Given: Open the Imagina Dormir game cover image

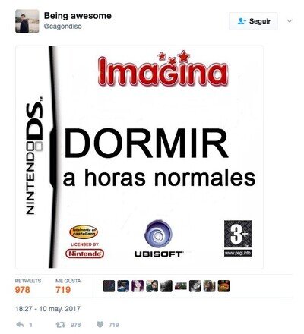Looking at the screenshot, I should click(x=139, y=157).
